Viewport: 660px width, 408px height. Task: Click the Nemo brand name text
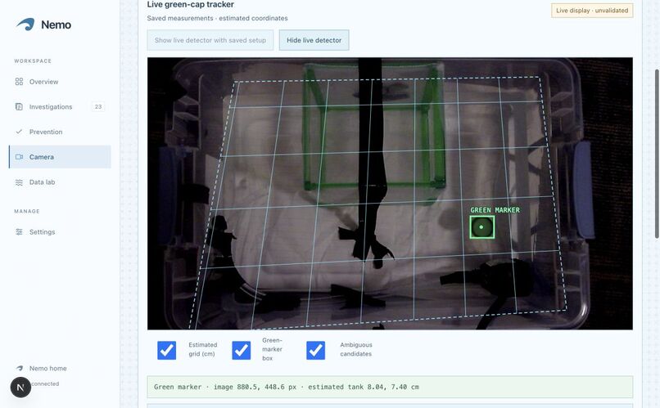[56, 25]
